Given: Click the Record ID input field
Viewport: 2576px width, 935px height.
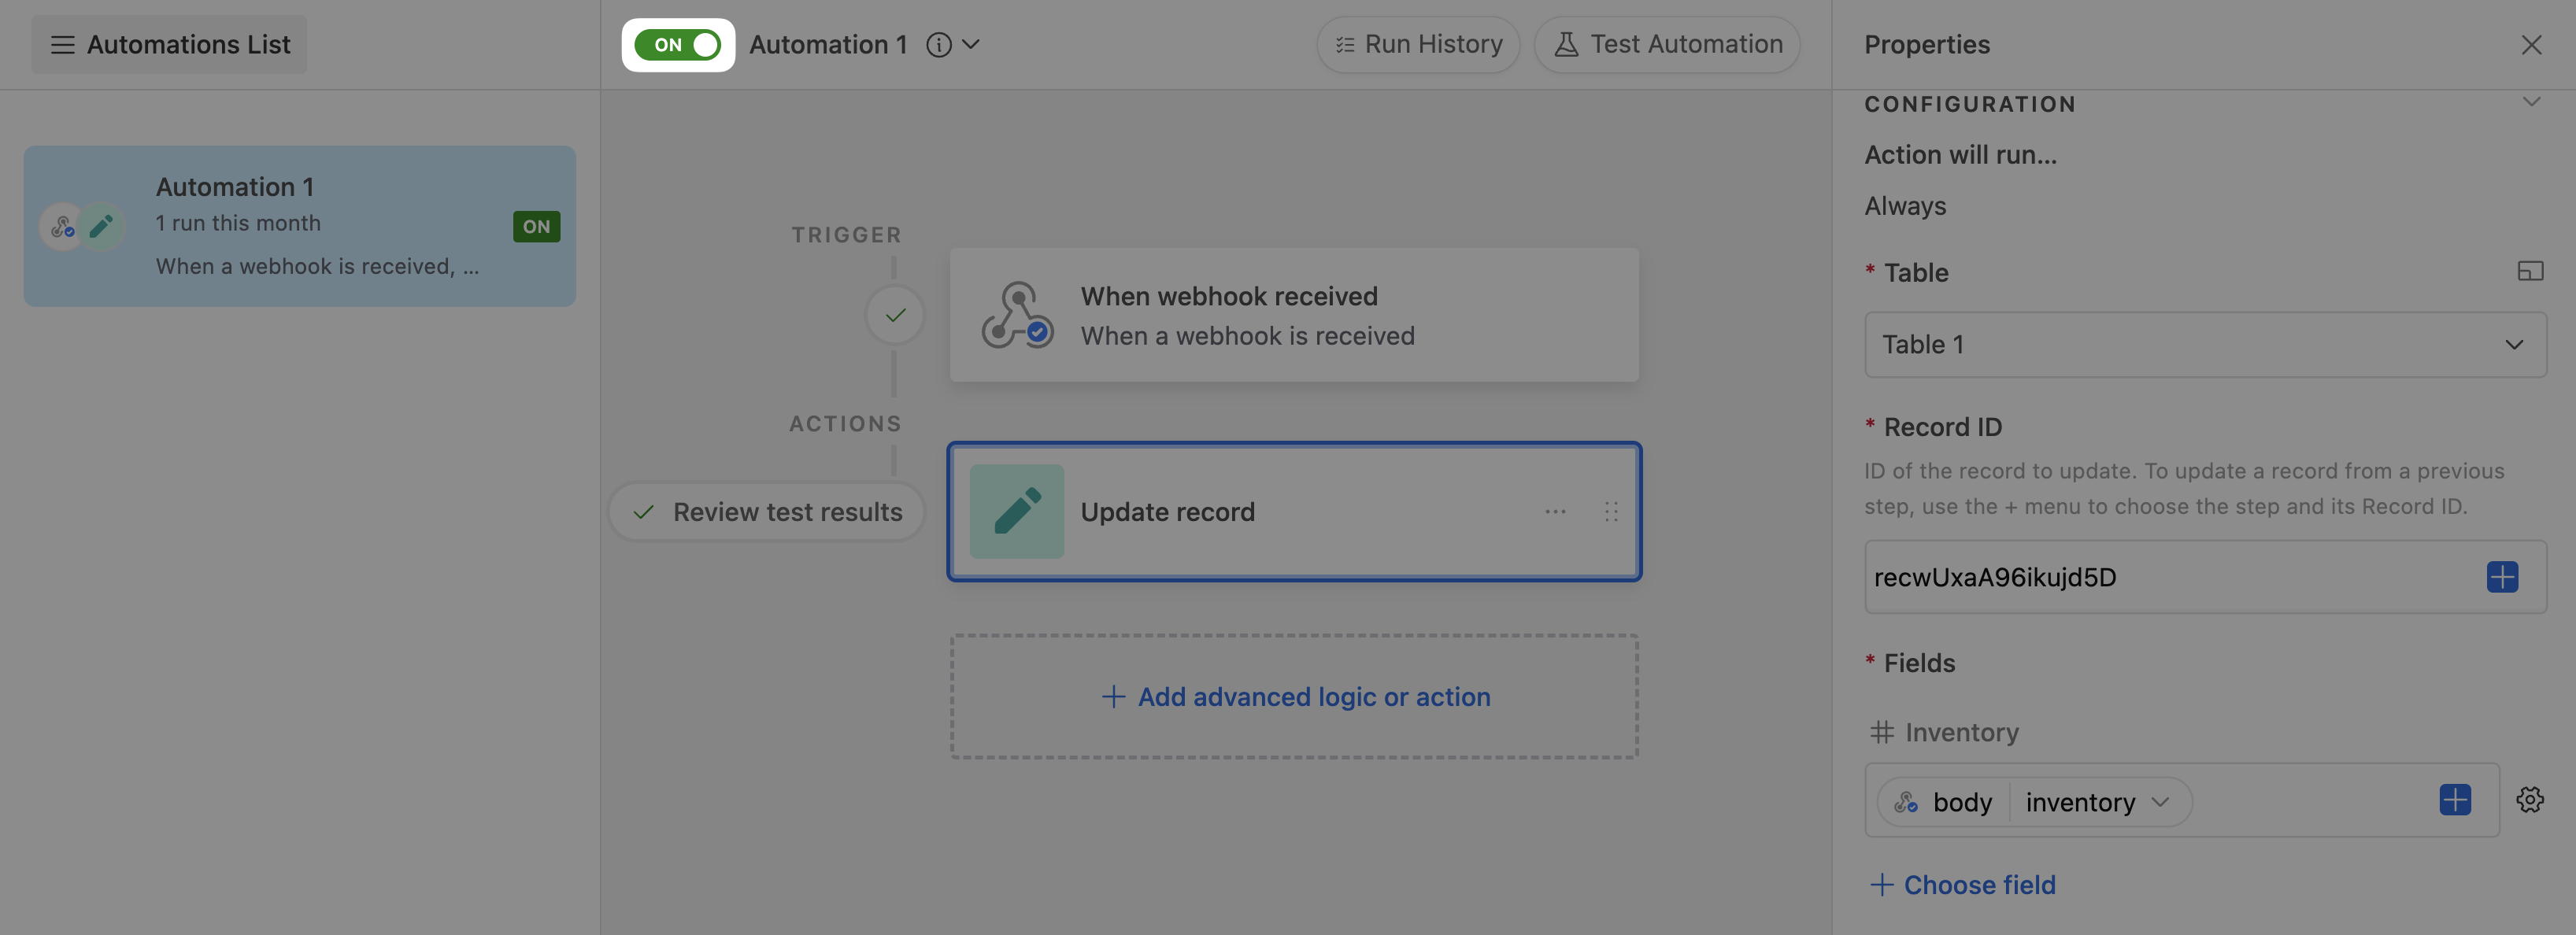Looking at the screenshot, I should 2160,577.
